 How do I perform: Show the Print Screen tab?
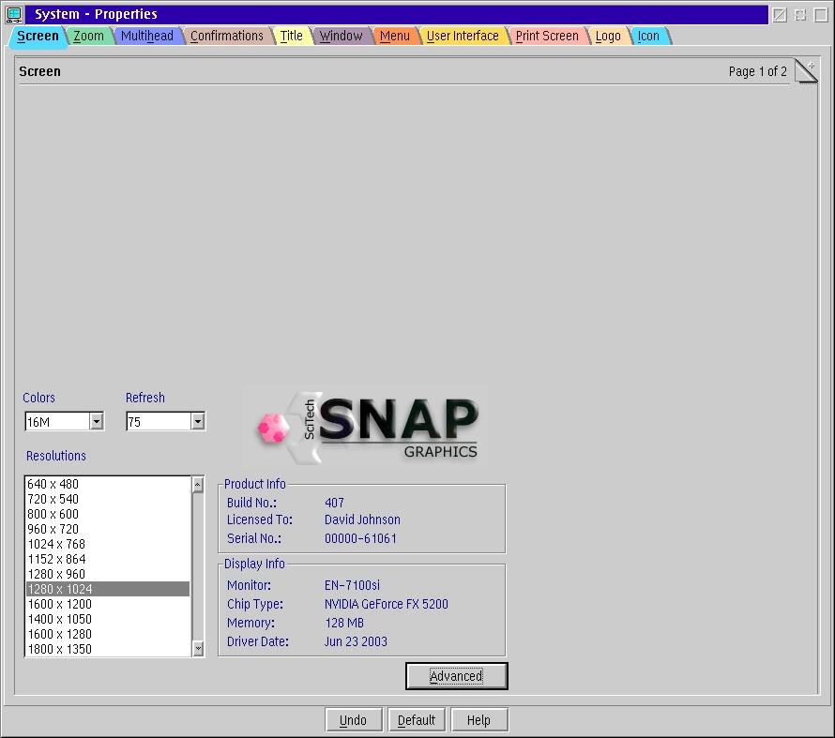(x=547, y=36)
